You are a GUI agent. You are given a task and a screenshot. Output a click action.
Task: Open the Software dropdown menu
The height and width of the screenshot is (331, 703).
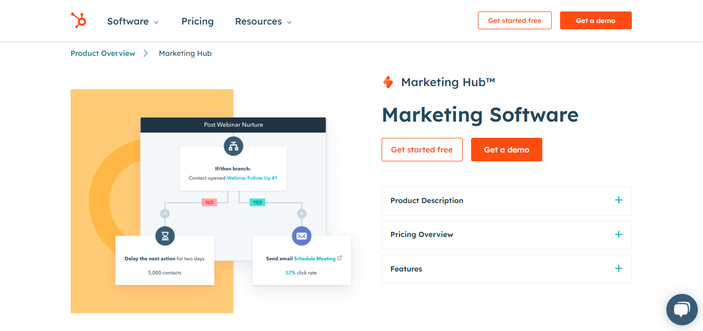tap(133, 21)
